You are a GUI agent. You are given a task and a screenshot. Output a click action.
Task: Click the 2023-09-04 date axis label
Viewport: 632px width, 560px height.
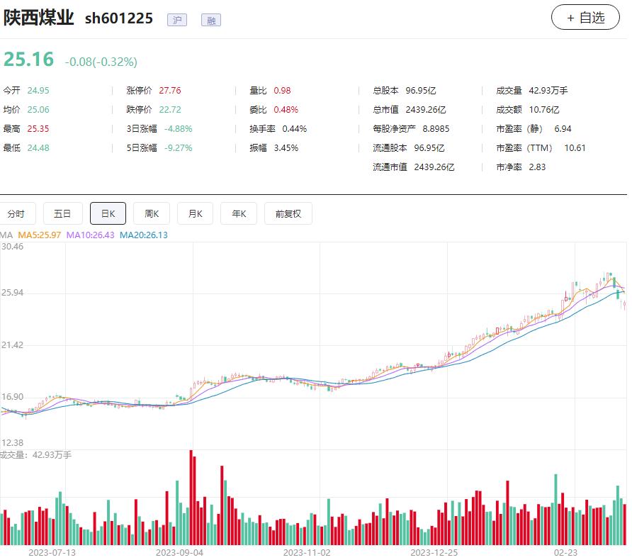click(179, 551)
